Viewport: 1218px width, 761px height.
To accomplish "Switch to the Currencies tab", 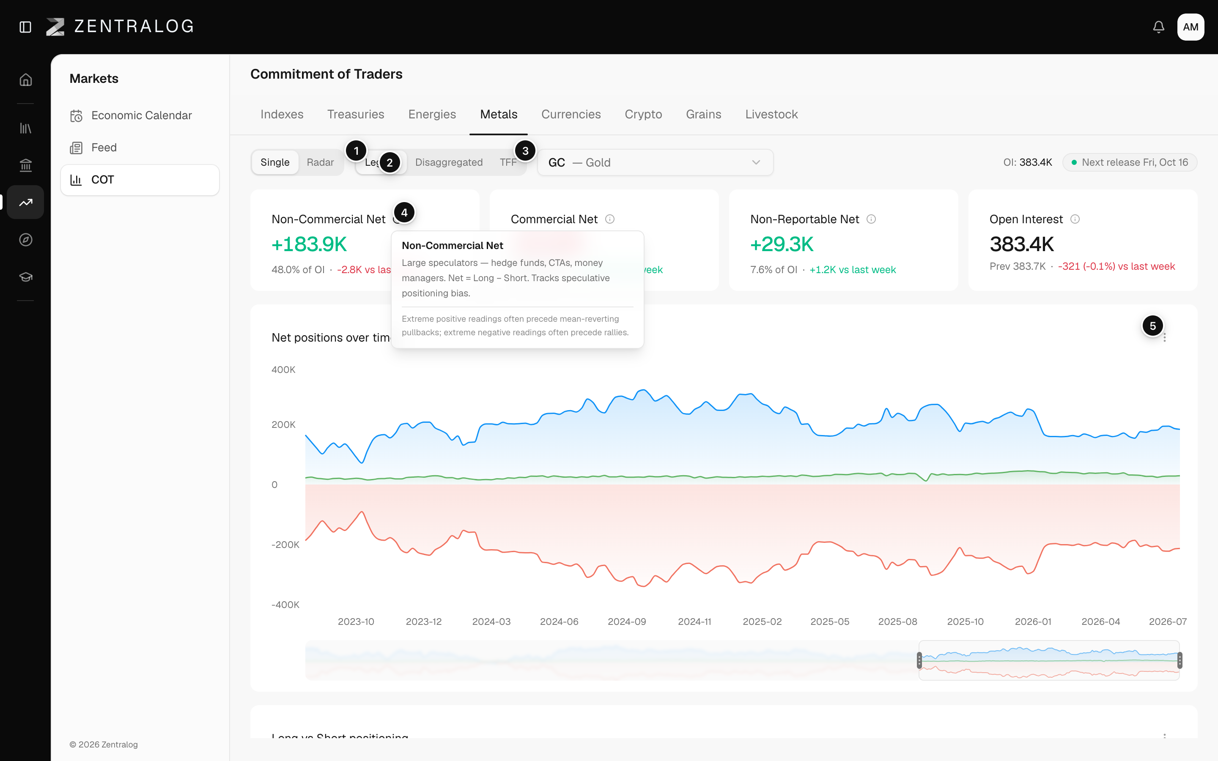I will pos(571,114).
